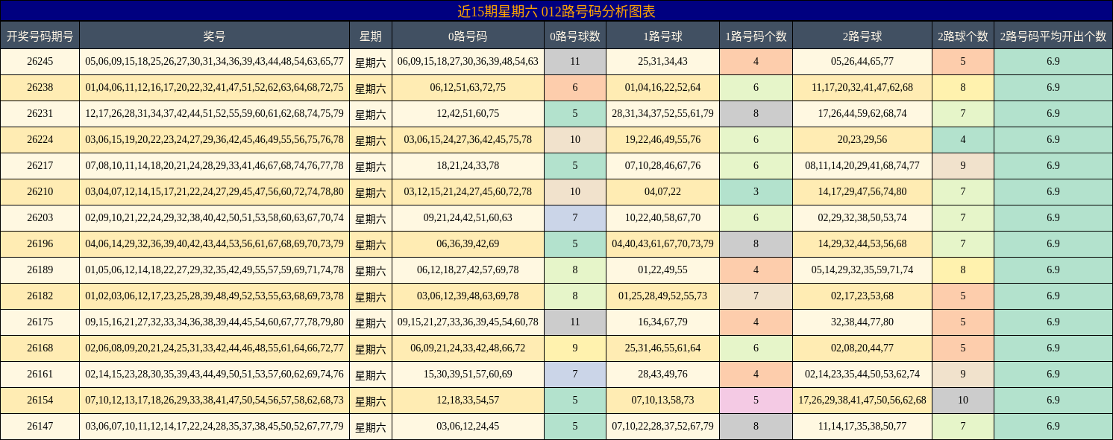Image resolution: width=1113 pixels, height=440 pixels.
Task: Click the prize numbers beginning 05,06,09,15,18,25
Action: pyautogui.click(x=214, y=62)
